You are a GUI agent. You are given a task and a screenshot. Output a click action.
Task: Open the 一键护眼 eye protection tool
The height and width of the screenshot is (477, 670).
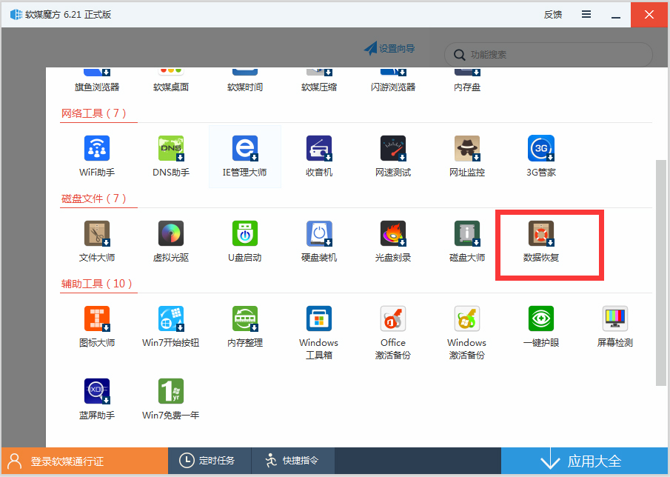click(541, 319)
